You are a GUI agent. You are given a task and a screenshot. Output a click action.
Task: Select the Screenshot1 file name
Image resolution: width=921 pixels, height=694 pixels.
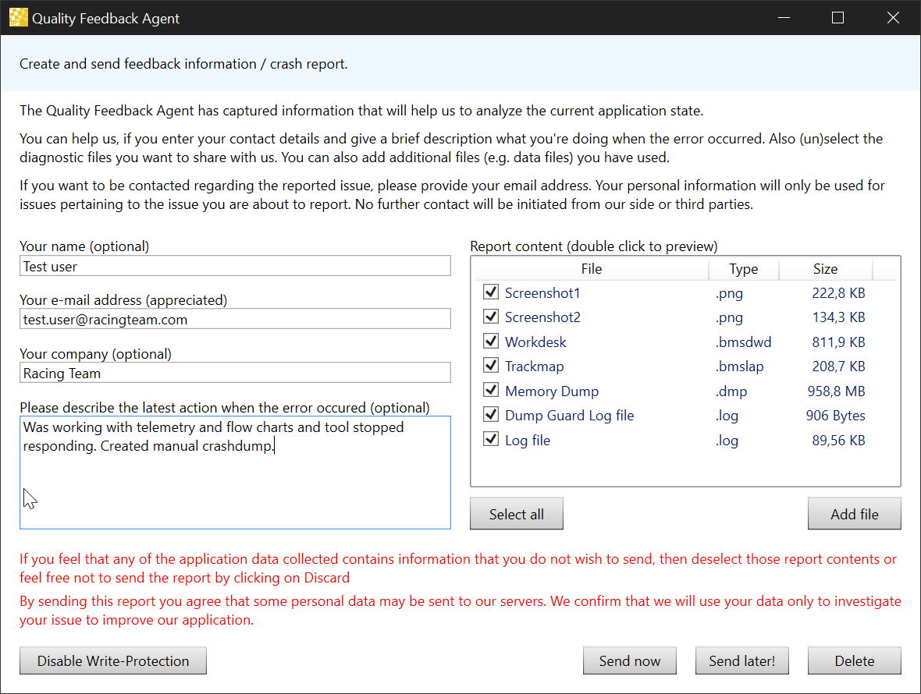pos(542,292)
